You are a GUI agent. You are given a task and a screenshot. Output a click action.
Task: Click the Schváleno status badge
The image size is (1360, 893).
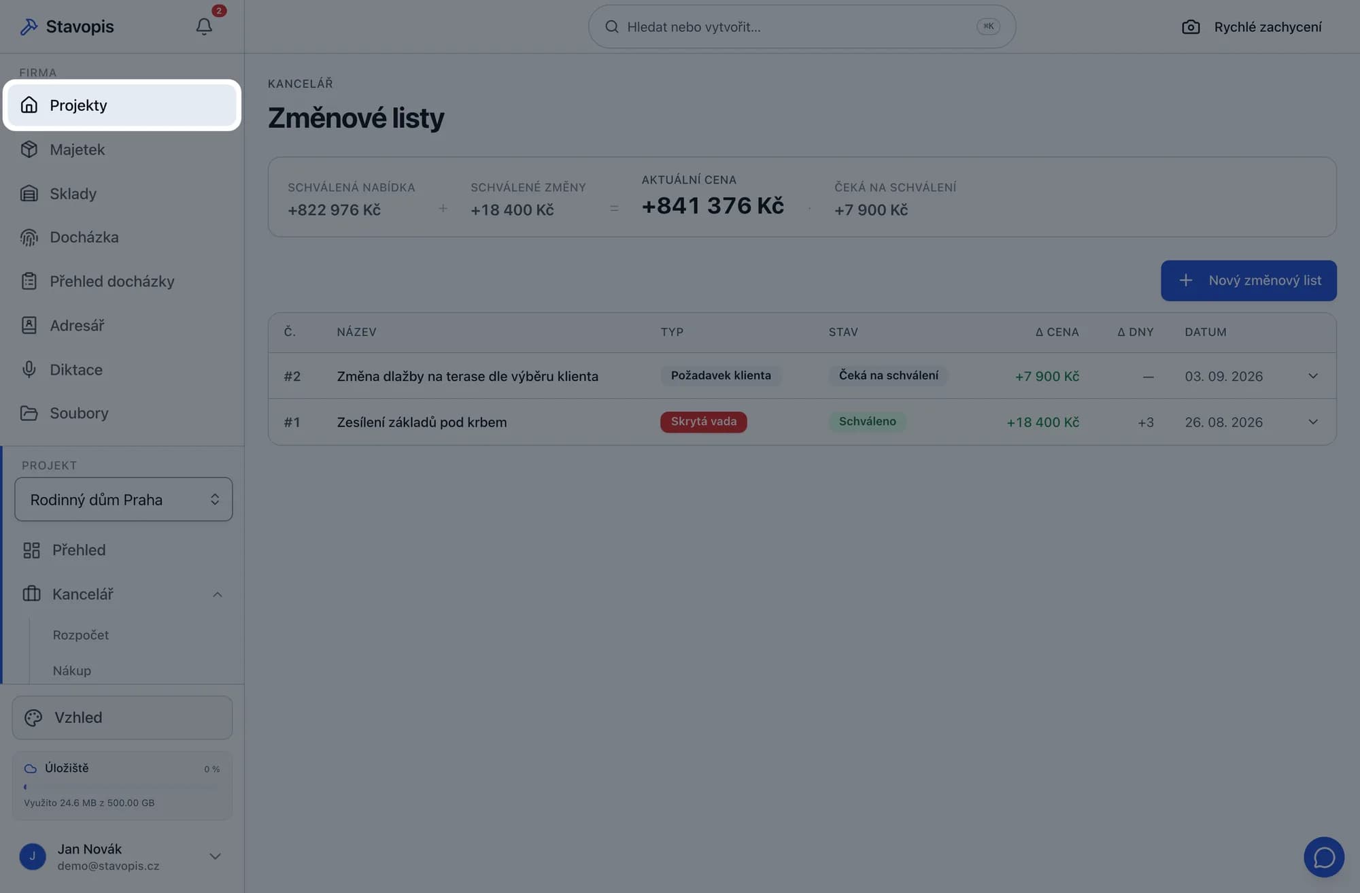point(867,422)
